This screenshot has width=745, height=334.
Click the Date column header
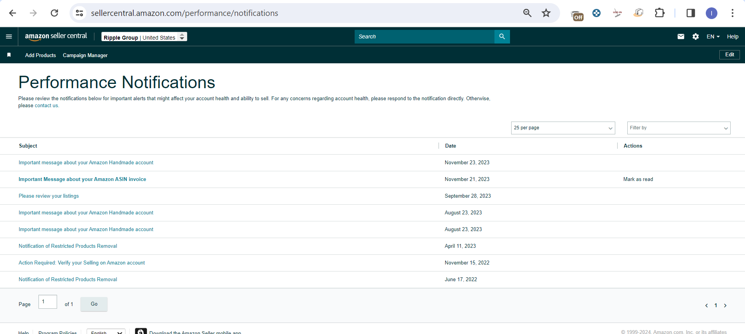click(x=451, y=146)
